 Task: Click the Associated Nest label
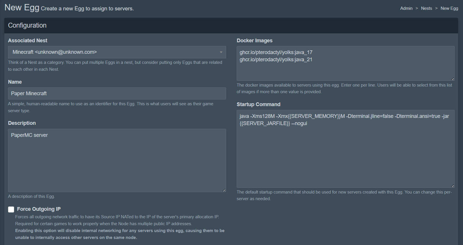point(28,41)
